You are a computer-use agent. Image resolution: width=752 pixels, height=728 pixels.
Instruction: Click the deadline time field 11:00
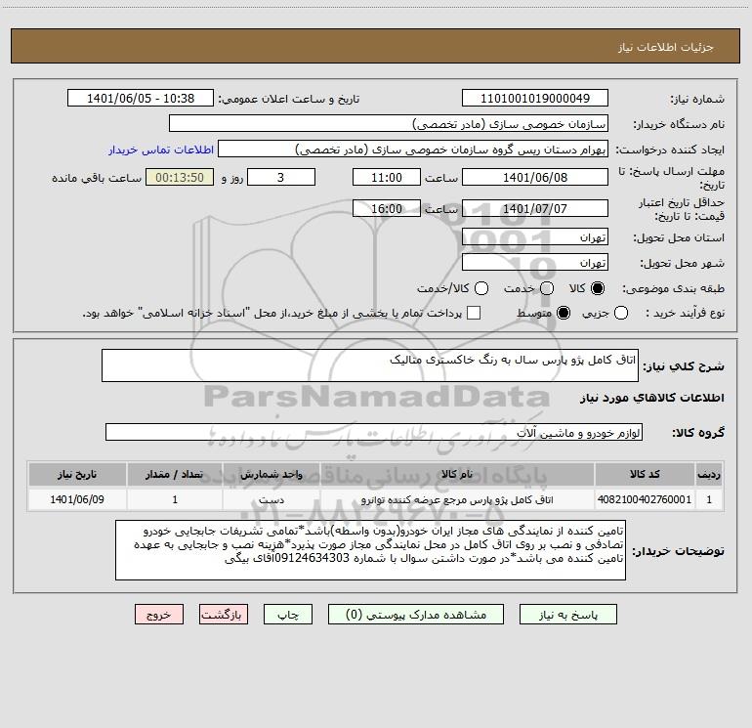click(387, 177)
